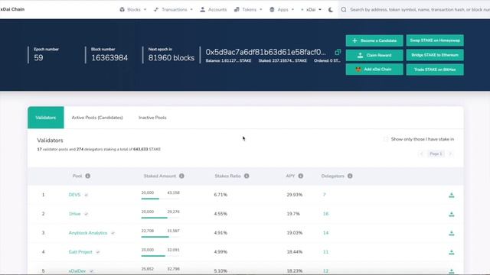Click DEVS delegators count 7

(x=325, y=195)
